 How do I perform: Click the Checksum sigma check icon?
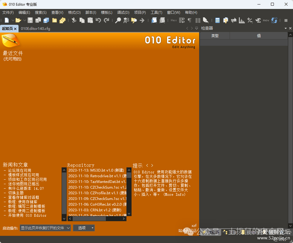(258, 20)
